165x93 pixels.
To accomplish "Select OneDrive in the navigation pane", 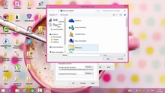I will [x=54, y=34].
